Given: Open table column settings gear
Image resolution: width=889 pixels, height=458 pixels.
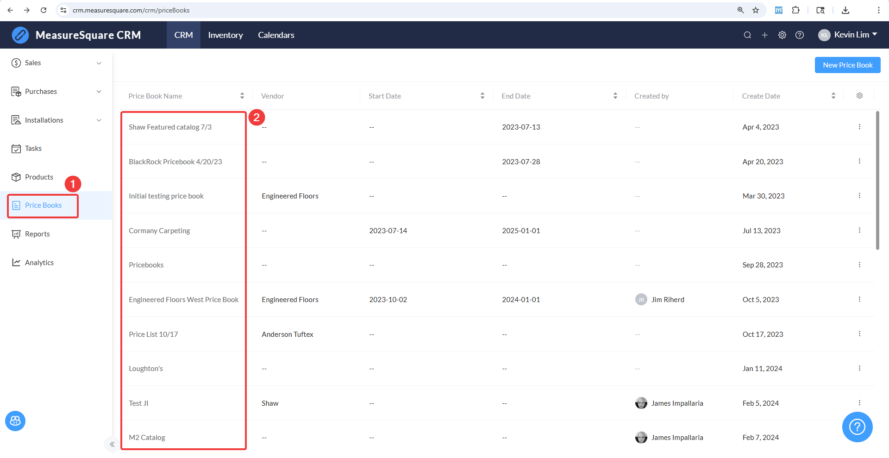Looking at the screenshot, I should [859, 96].
